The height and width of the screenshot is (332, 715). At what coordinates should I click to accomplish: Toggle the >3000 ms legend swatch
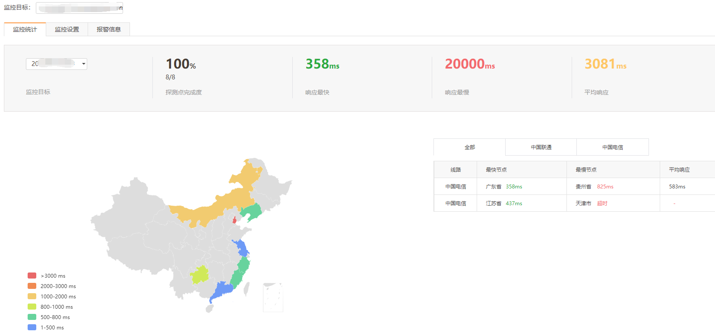[x=32, y=276]
